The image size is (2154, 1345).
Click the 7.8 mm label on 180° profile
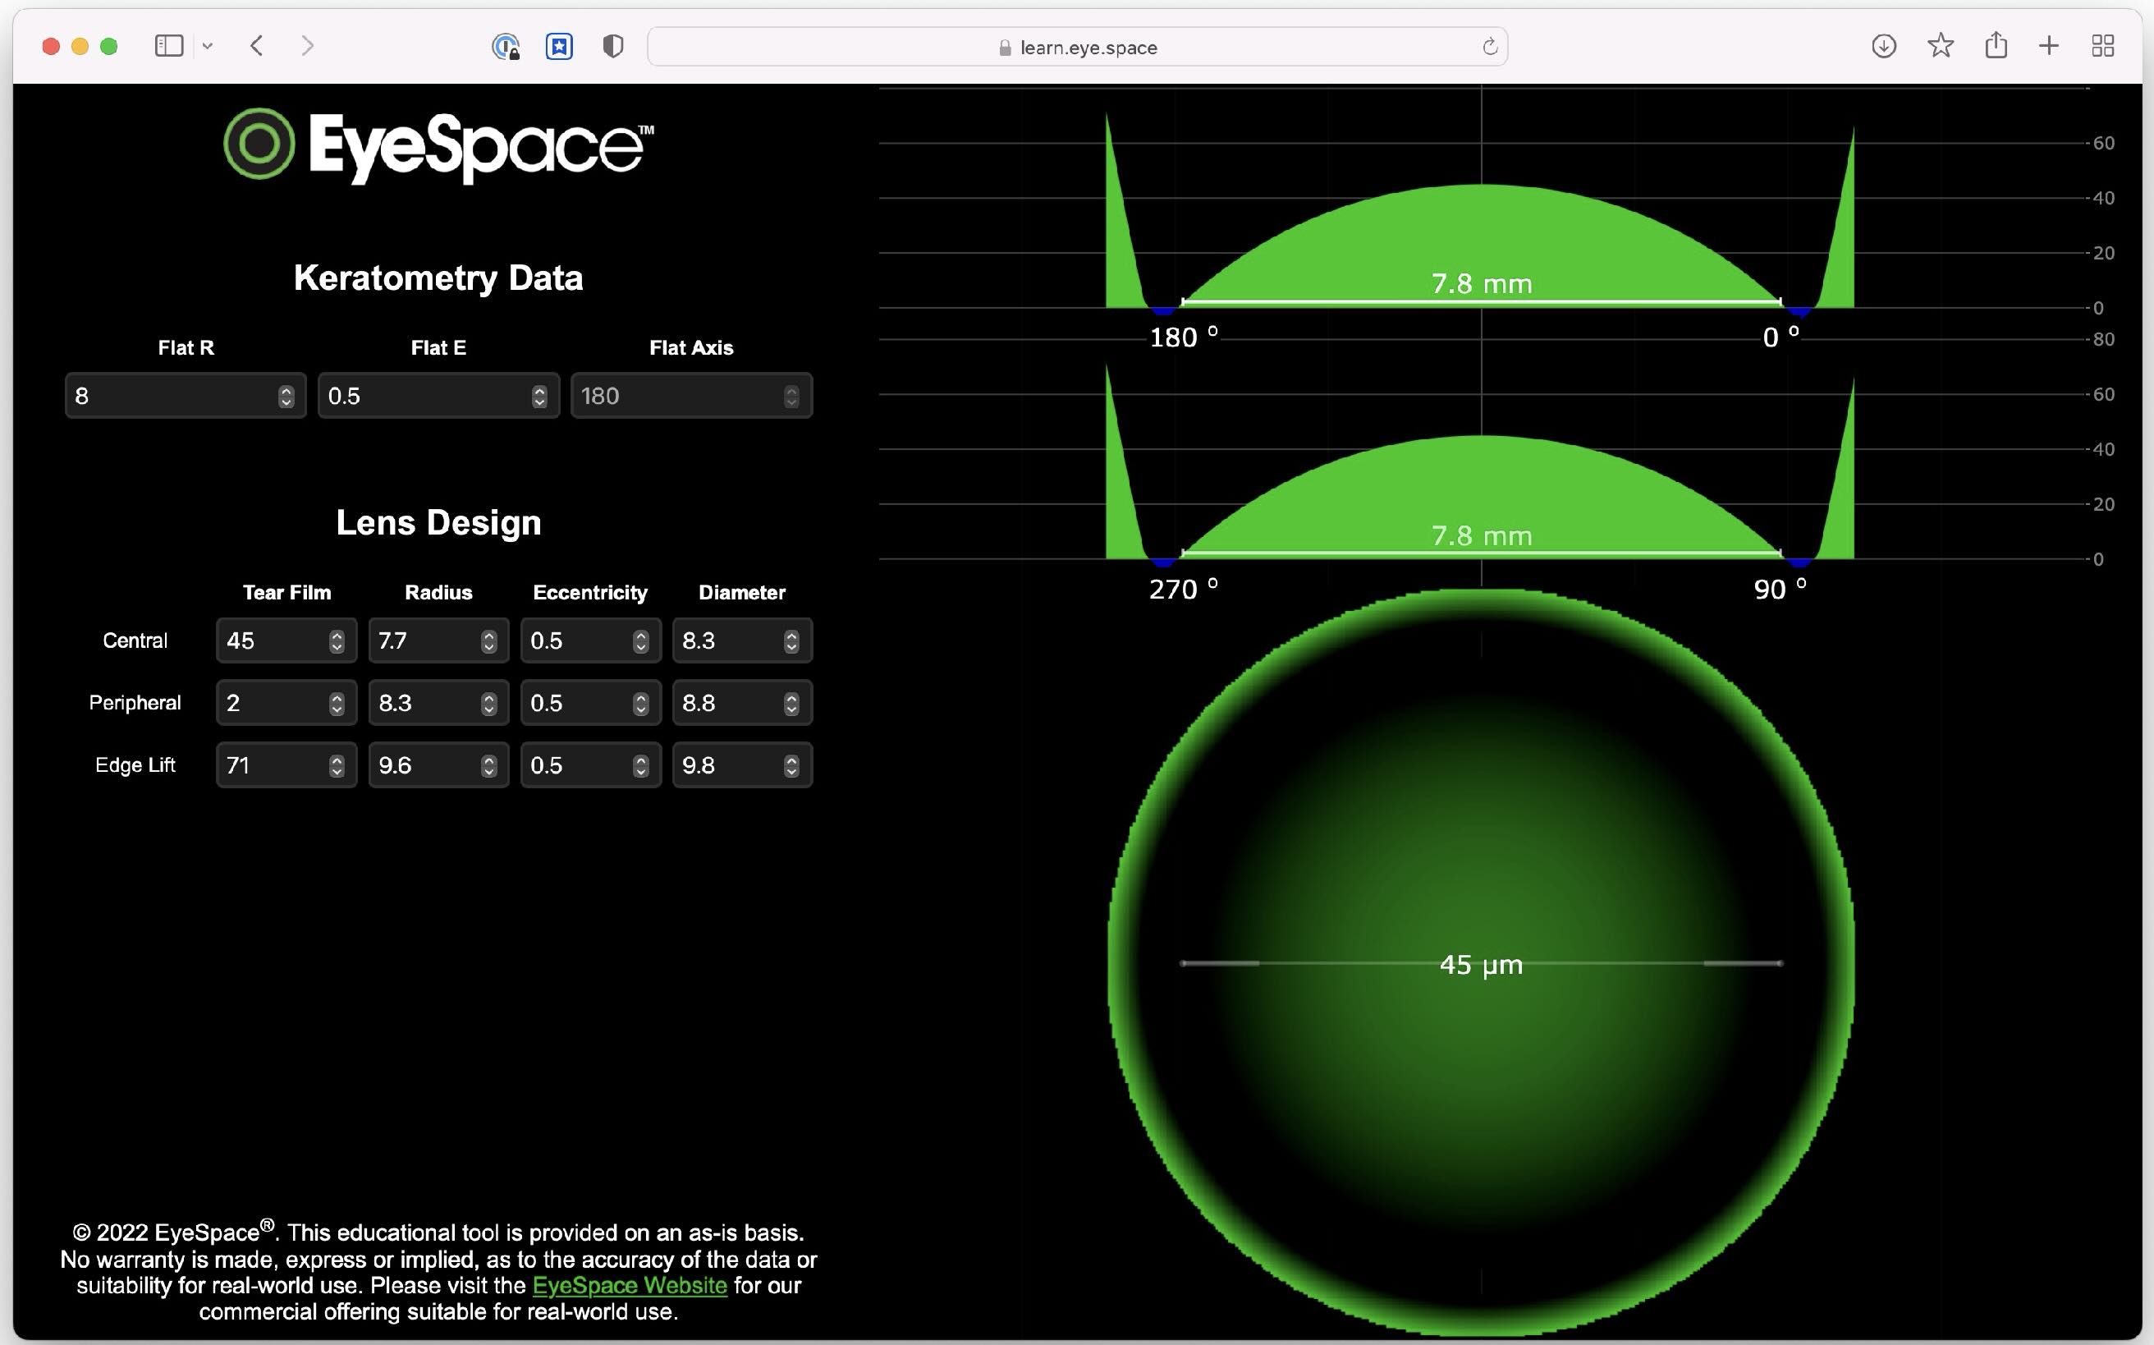1482,284
